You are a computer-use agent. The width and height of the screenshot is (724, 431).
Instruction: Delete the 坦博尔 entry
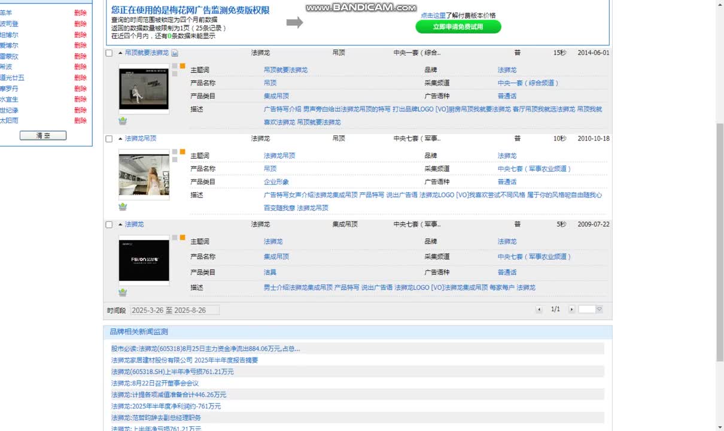(80, 35)
